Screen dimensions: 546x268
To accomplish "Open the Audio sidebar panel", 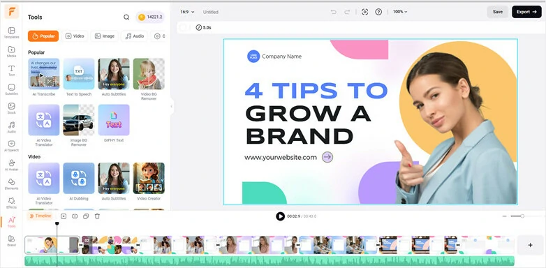I will pyautogui.click(x=11, y=127).
